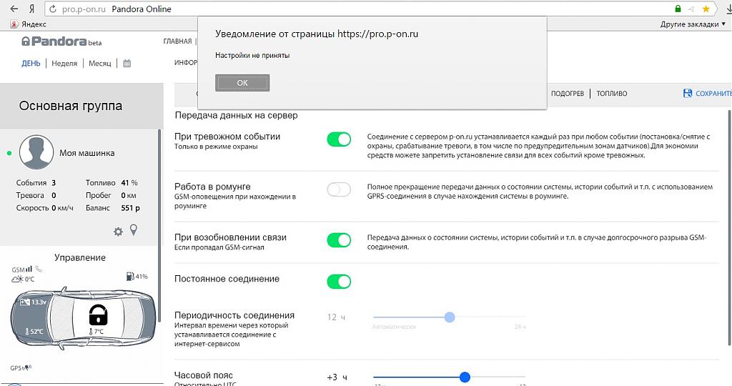This screenshot has width=732, height=386.
Task: Click the settings gear icon under car info
Action: point(119,232)
